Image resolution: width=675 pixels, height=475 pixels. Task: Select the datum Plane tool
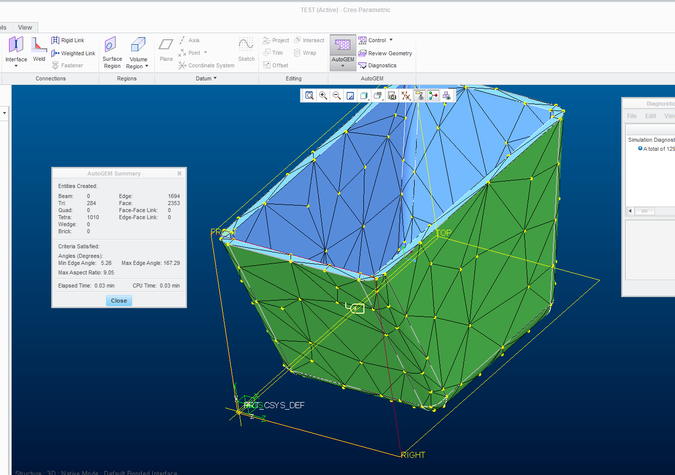(x=166, y=49)
